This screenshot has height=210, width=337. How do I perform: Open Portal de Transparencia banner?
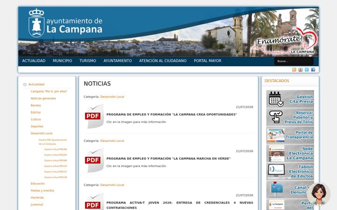(x=290, y=135)
